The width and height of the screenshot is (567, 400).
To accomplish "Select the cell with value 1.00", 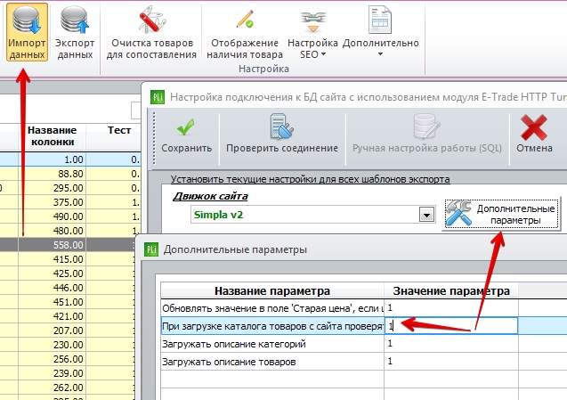I will 52,159.
